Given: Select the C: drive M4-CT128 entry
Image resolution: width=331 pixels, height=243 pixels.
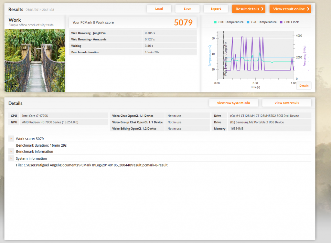Looking at the screenshot, I should [x=264, y=116].
